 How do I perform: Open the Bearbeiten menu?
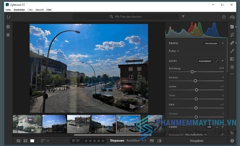pyautogui.click(x=19, y=10)
